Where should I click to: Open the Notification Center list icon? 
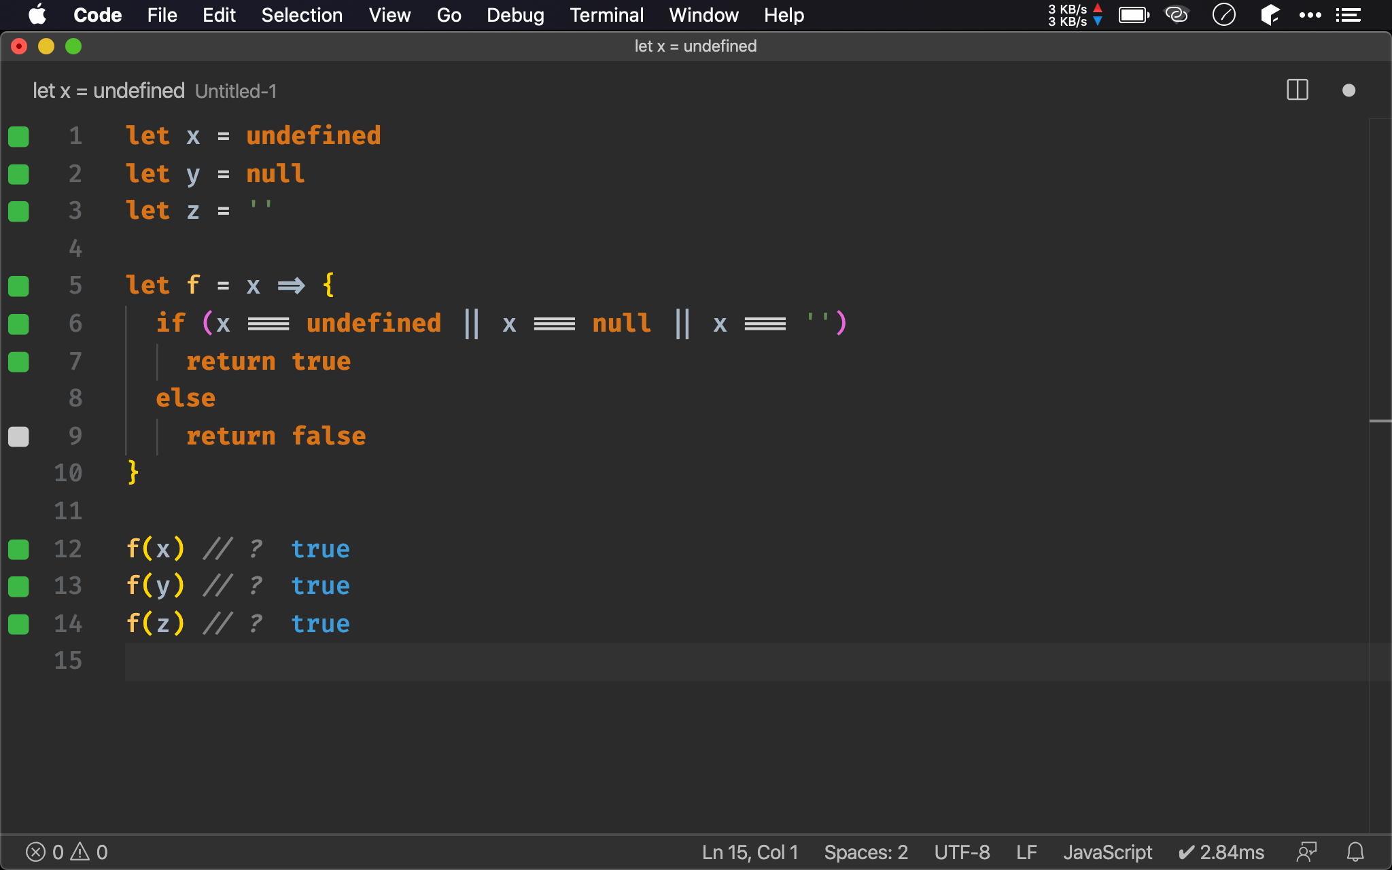tap(1348, 15)
